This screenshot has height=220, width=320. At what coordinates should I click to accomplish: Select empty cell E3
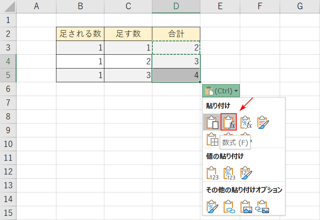pos(220,47)
